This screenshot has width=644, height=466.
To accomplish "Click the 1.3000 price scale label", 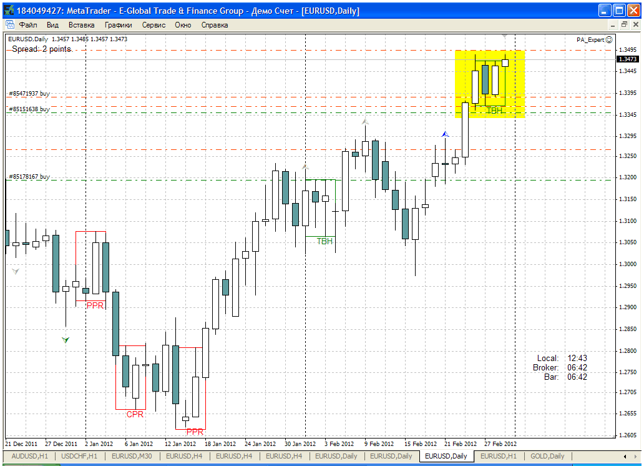I will pos(628,264).
